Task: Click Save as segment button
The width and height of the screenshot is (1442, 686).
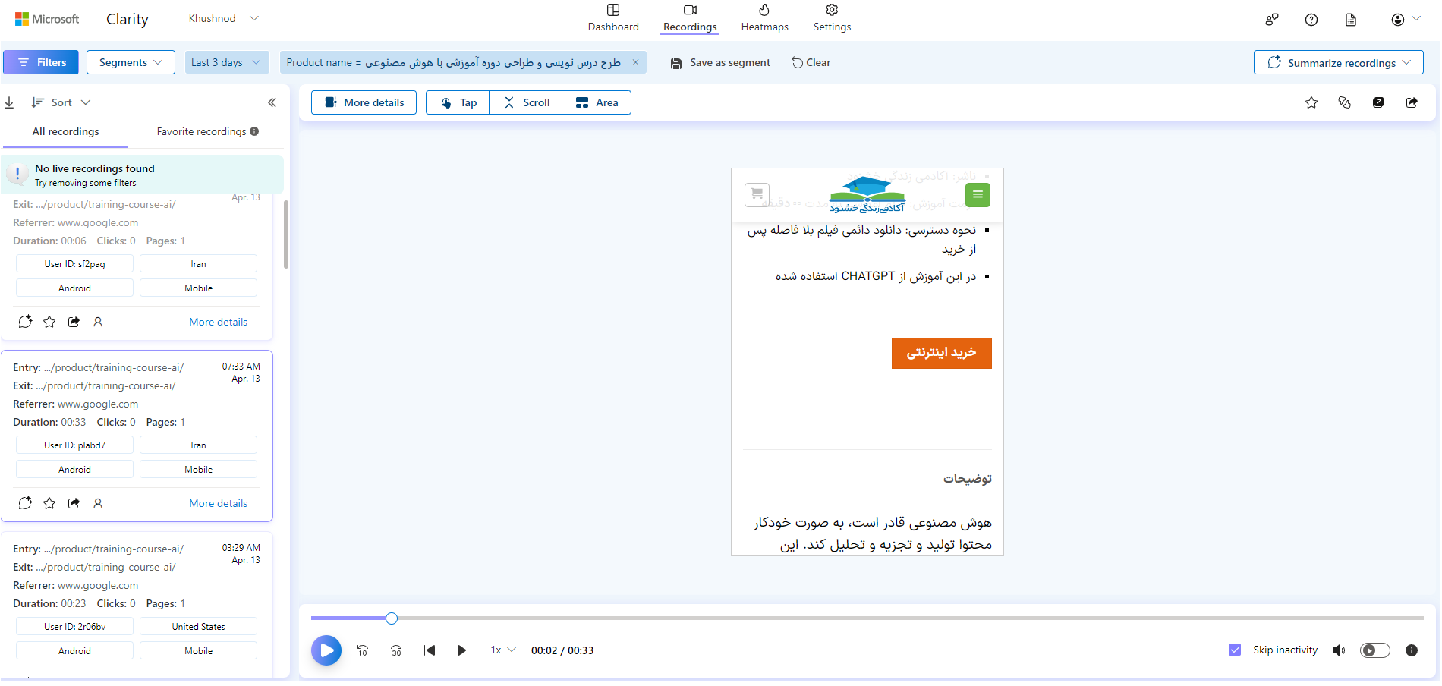Action: coord(720,62)
